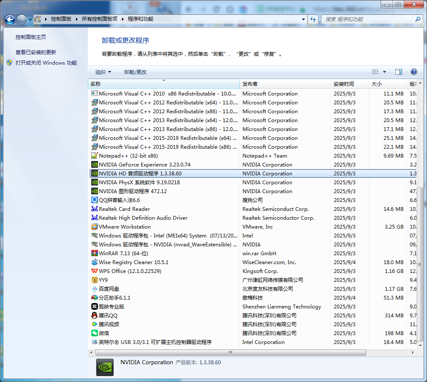The height and width of the screenshot is (382, 427).
Task: Toggle the preview pane button
Action: click(398, 72)
